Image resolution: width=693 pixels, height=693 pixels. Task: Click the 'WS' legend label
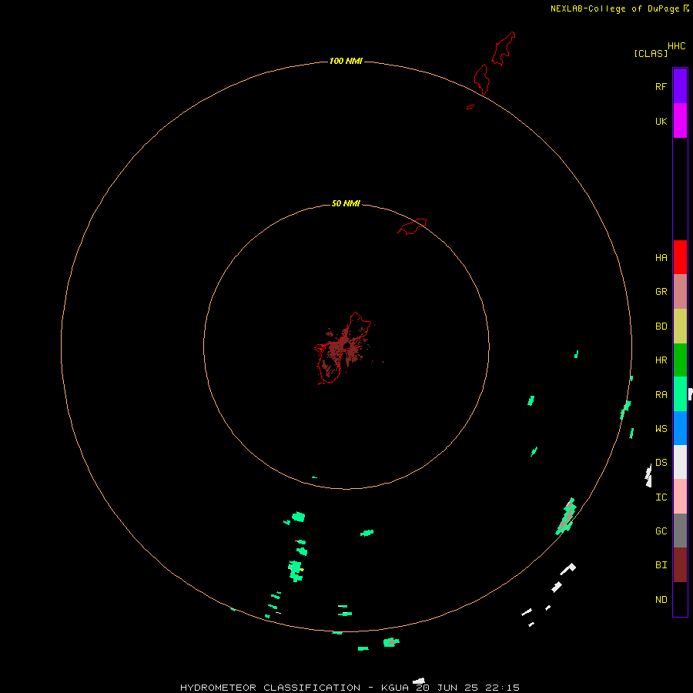(x=661, y=428)
